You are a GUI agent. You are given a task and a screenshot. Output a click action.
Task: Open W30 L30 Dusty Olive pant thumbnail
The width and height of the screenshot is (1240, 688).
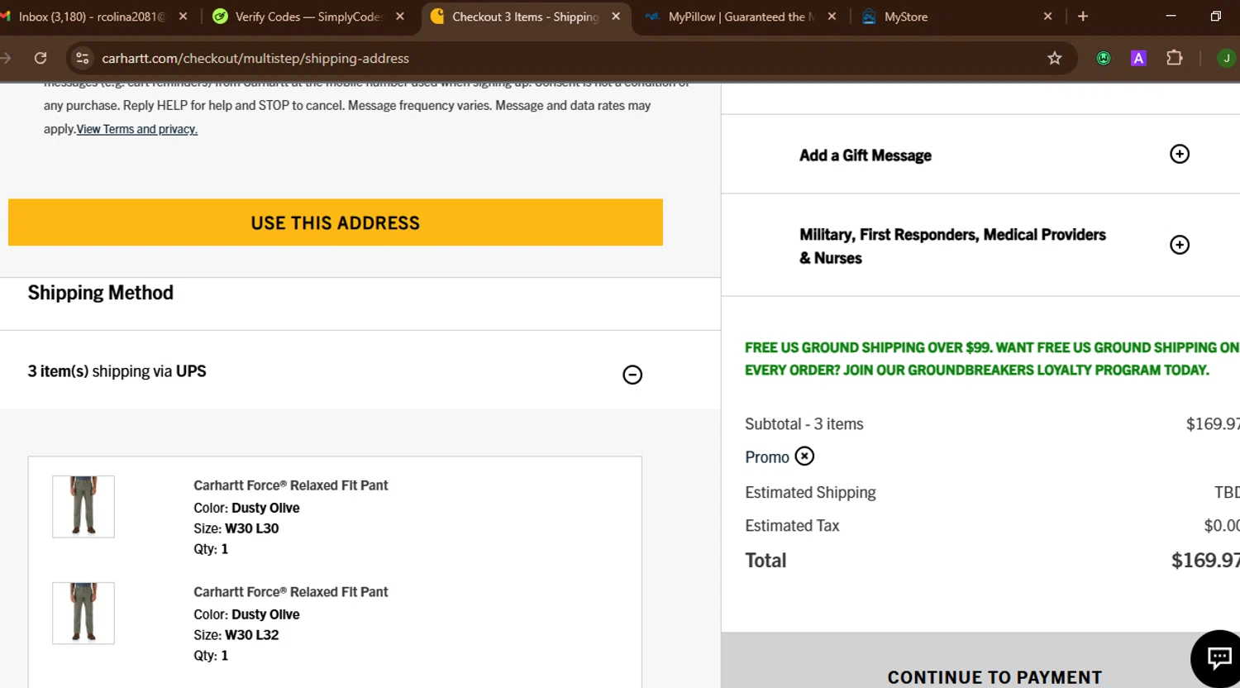(x=83, y=506)
